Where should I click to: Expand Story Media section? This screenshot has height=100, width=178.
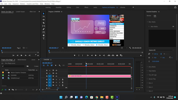(147, 67)
